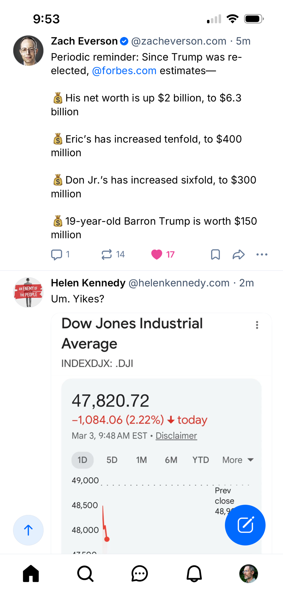Click the Disclaimer link
Screen dimensions: 283x613
point(176,436)
